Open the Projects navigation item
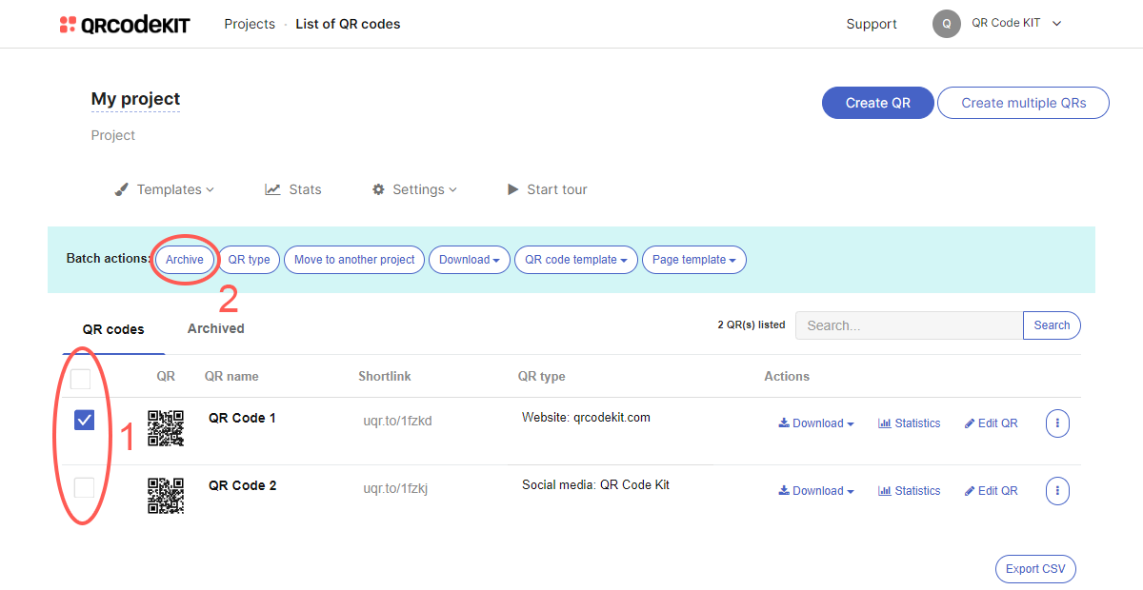The height and width of the screenshot is (590, 1143). point(250,24)
